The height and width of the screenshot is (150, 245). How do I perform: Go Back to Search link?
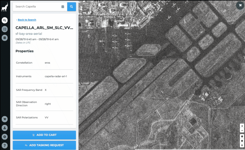pyautogui.click(x=27, y=20)
